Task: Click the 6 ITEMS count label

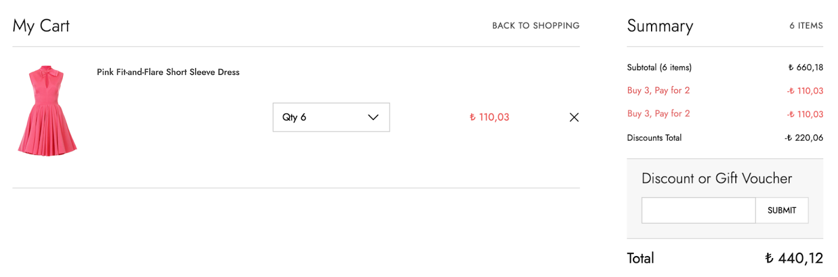Action: pyautogui.click(x=806, y=26)
